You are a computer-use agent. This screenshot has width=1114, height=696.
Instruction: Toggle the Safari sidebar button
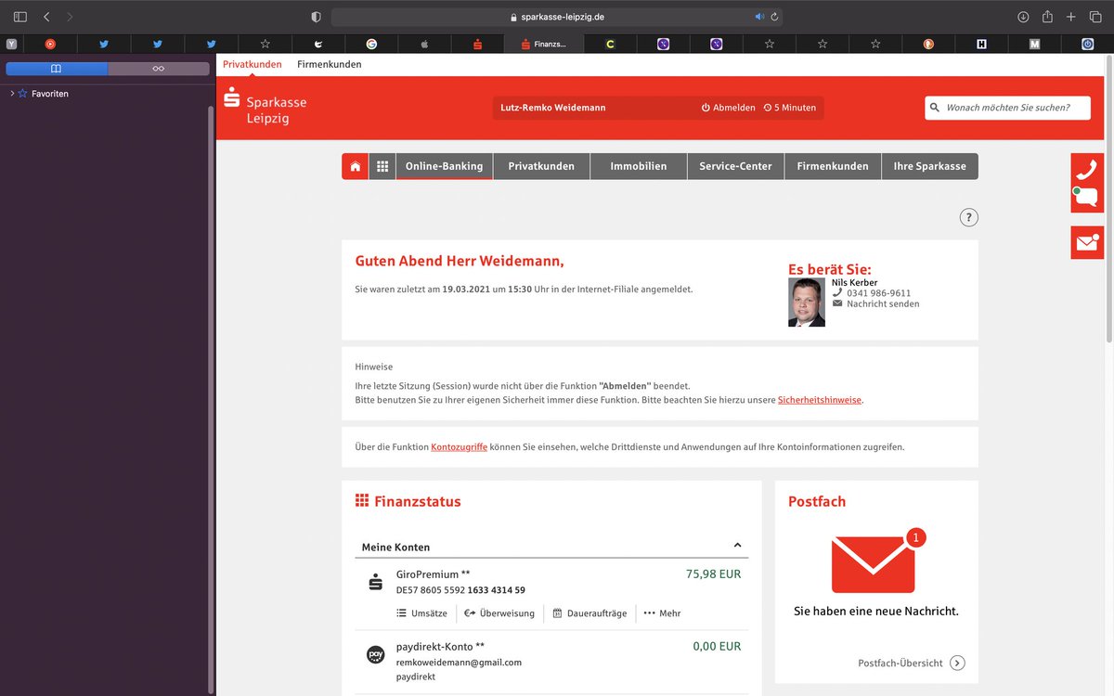[20, 17]
